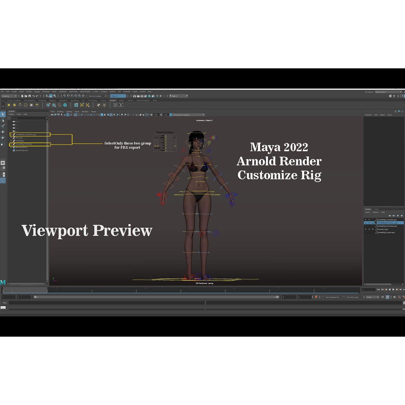The height and width of the screenshot is (405, 405).
Task: Select FemaleBase_Geometry_grp in the Outliner
Action: [x=26, y=135]
